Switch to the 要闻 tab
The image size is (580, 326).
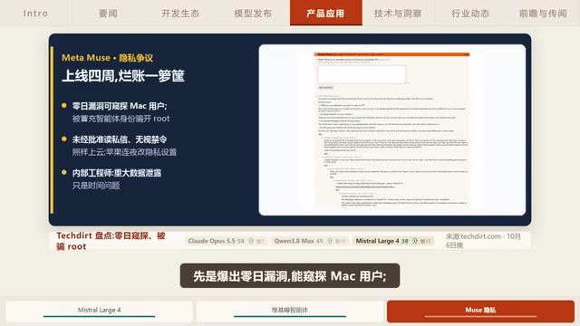click(x=108, y=13)
